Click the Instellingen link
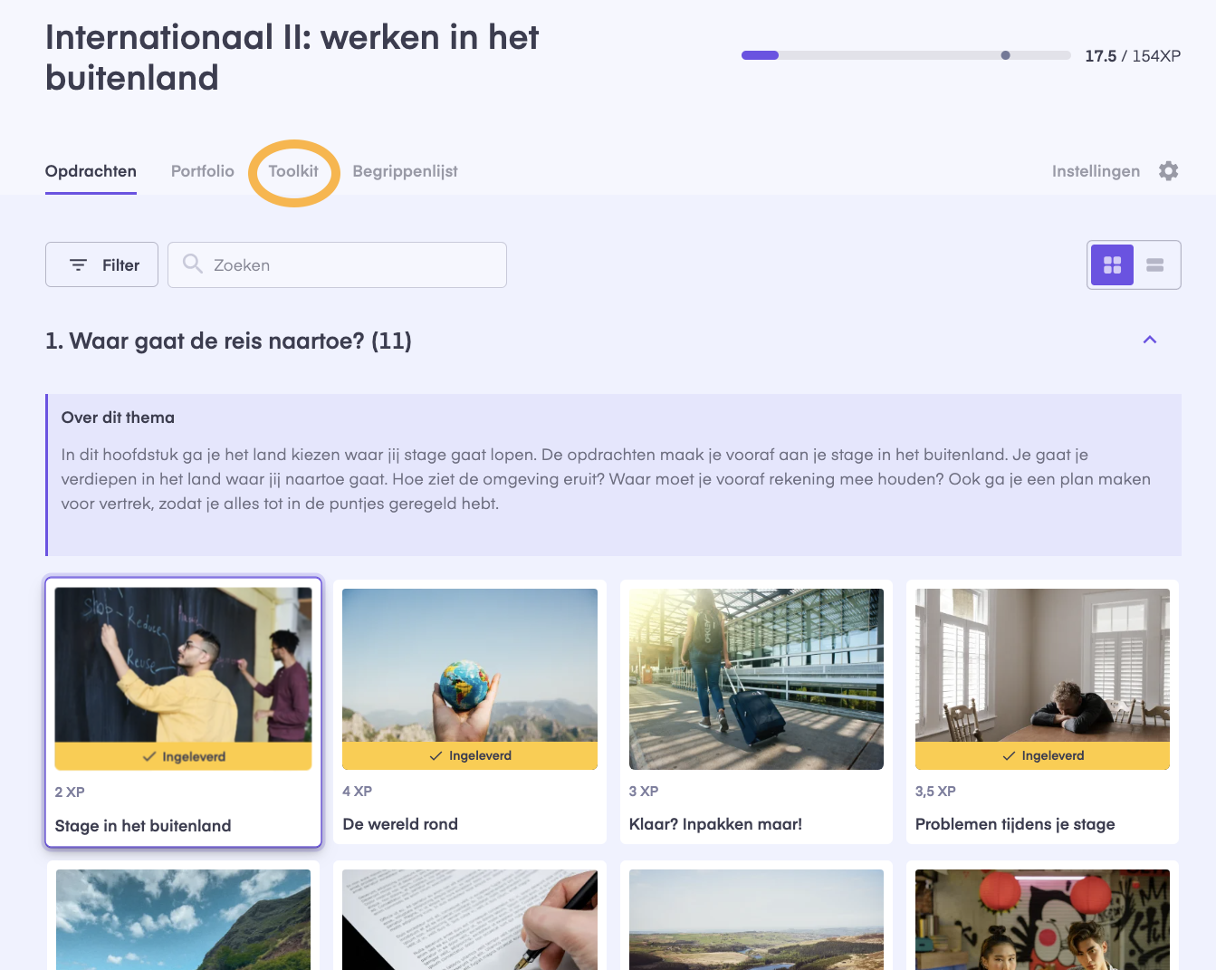 1096,171
